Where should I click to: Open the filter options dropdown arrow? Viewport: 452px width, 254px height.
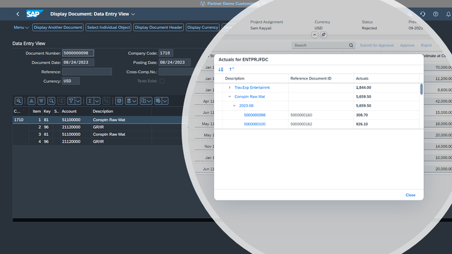pyautogui.click(x=78, y=101)
